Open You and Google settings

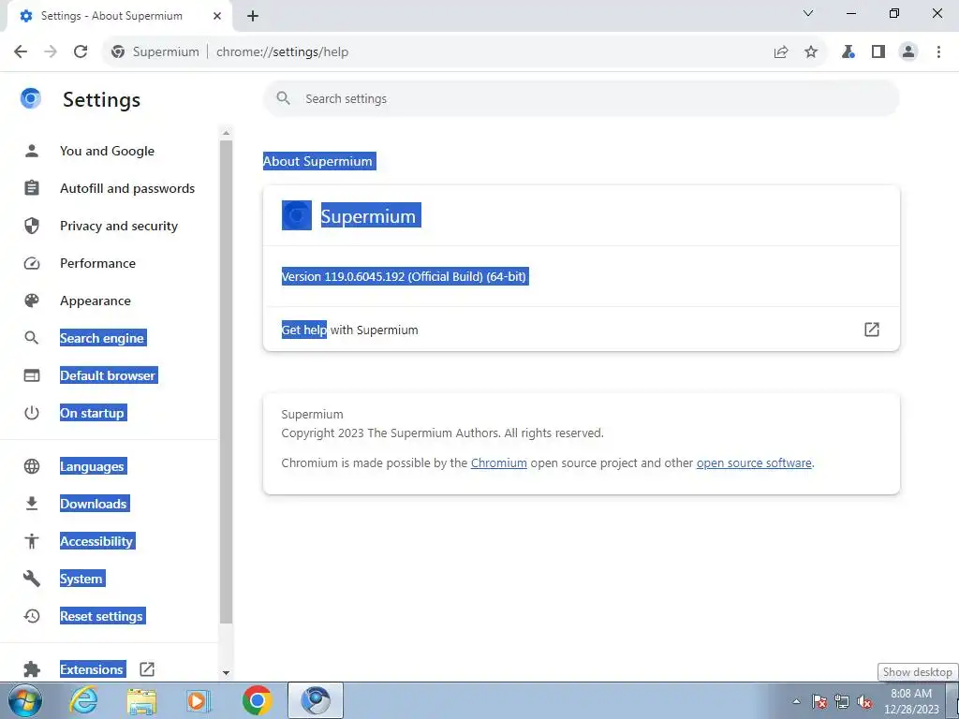click(107, 151)
